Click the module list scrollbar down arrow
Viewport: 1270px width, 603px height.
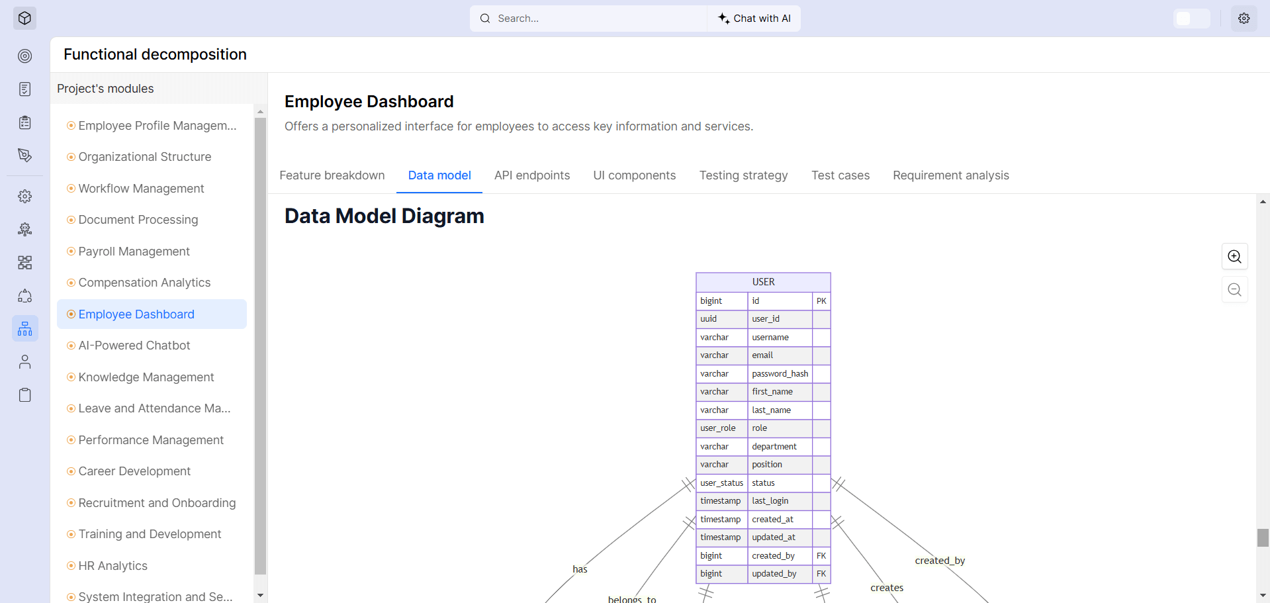pos(260,596)
